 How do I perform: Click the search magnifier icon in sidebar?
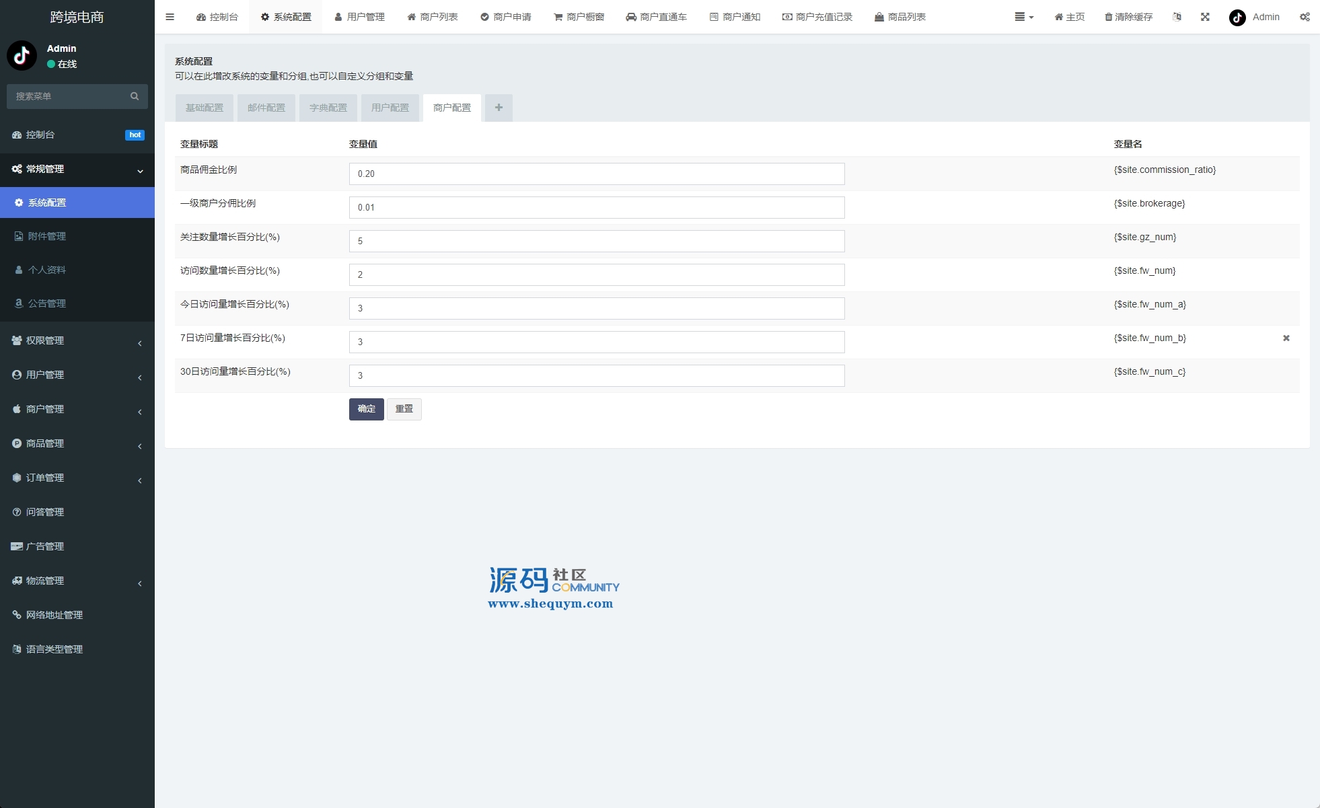pyautogui.click(x=135, y=96)
